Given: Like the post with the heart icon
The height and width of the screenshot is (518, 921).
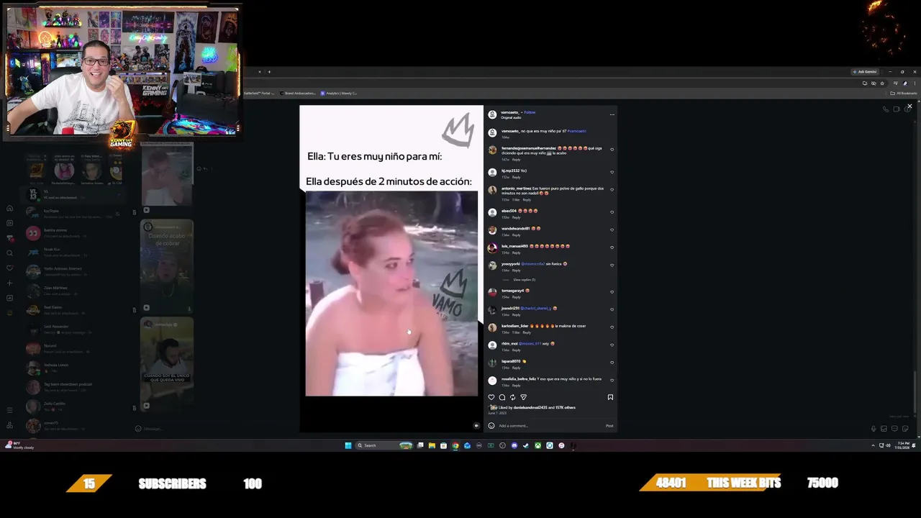Looking at the screenshot, I should pyautogui.click(x=491, y=397).
